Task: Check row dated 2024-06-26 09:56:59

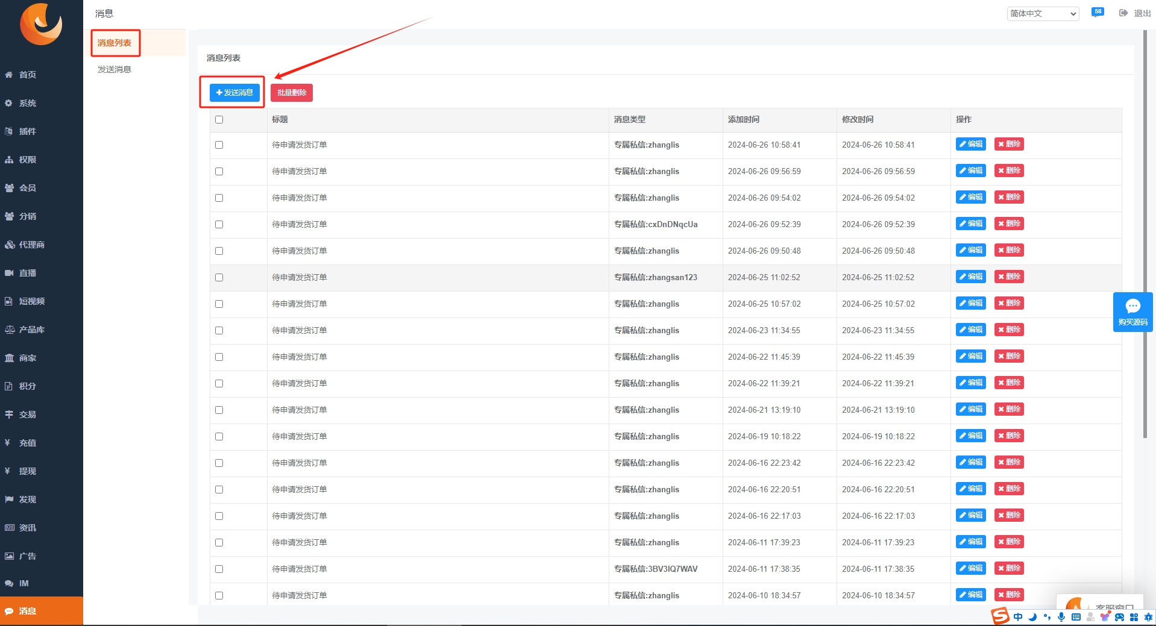Action: [219, 172]
